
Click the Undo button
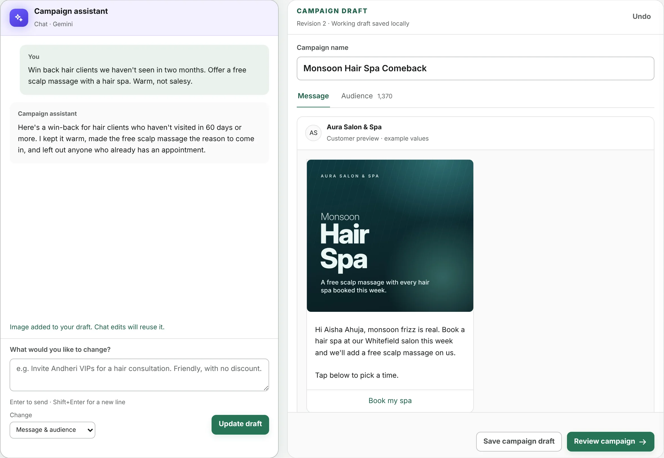pos(641,16)
